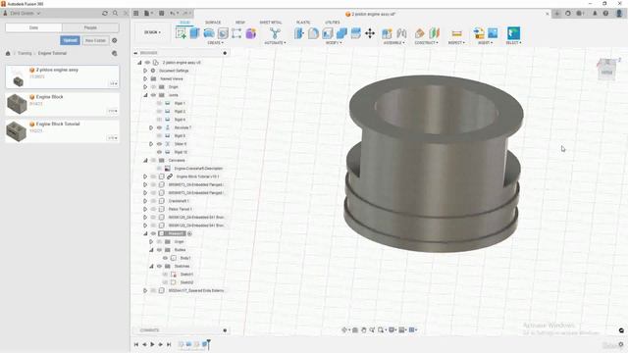Viewport: 628px width, 353px height.
Task: Open the ASSEMBLE dropdown menu
Action: (394, 43)
